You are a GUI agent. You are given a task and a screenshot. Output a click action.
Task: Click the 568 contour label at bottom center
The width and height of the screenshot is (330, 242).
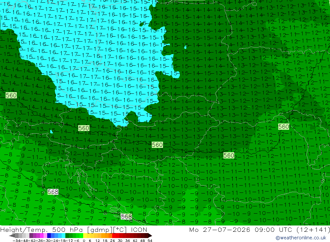coord(126,217)
